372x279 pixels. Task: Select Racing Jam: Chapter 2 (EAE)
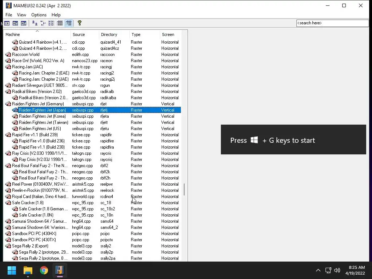click(44, 73)
